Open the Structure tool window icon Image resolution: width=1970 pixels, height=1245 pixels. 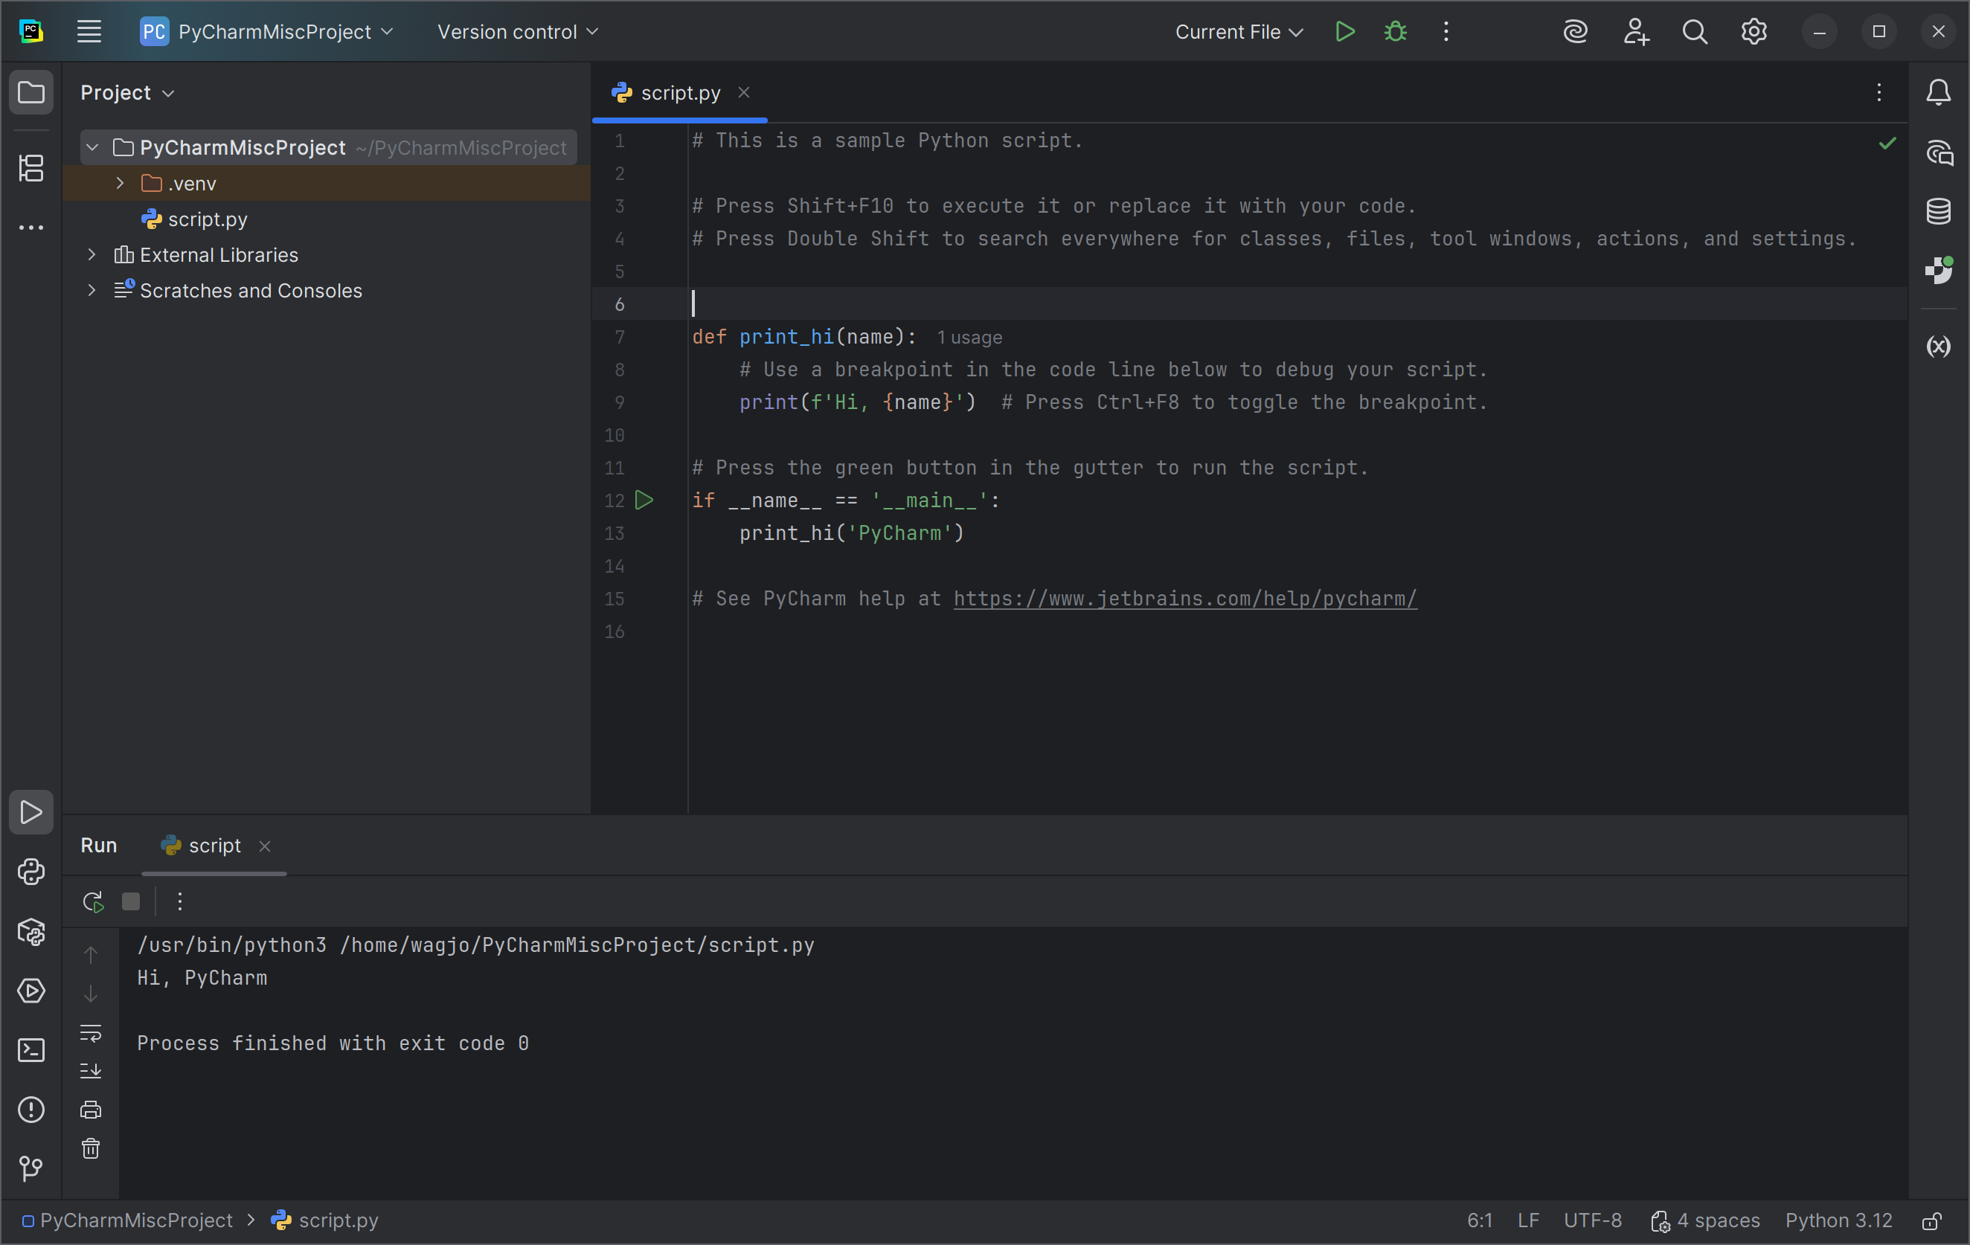coord(31,169)
